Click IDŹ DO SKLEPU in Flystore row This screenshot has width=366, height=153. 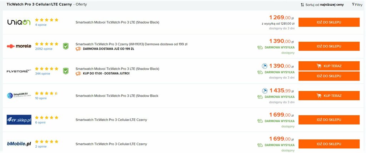(x=329, y=76)
